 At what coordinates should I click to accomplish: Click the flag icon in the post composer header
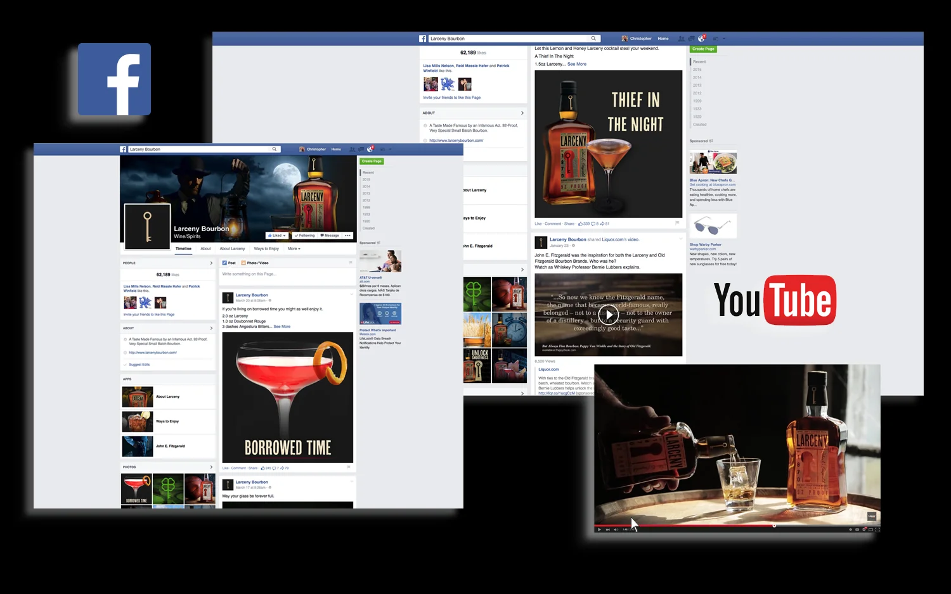coord(351,263)
